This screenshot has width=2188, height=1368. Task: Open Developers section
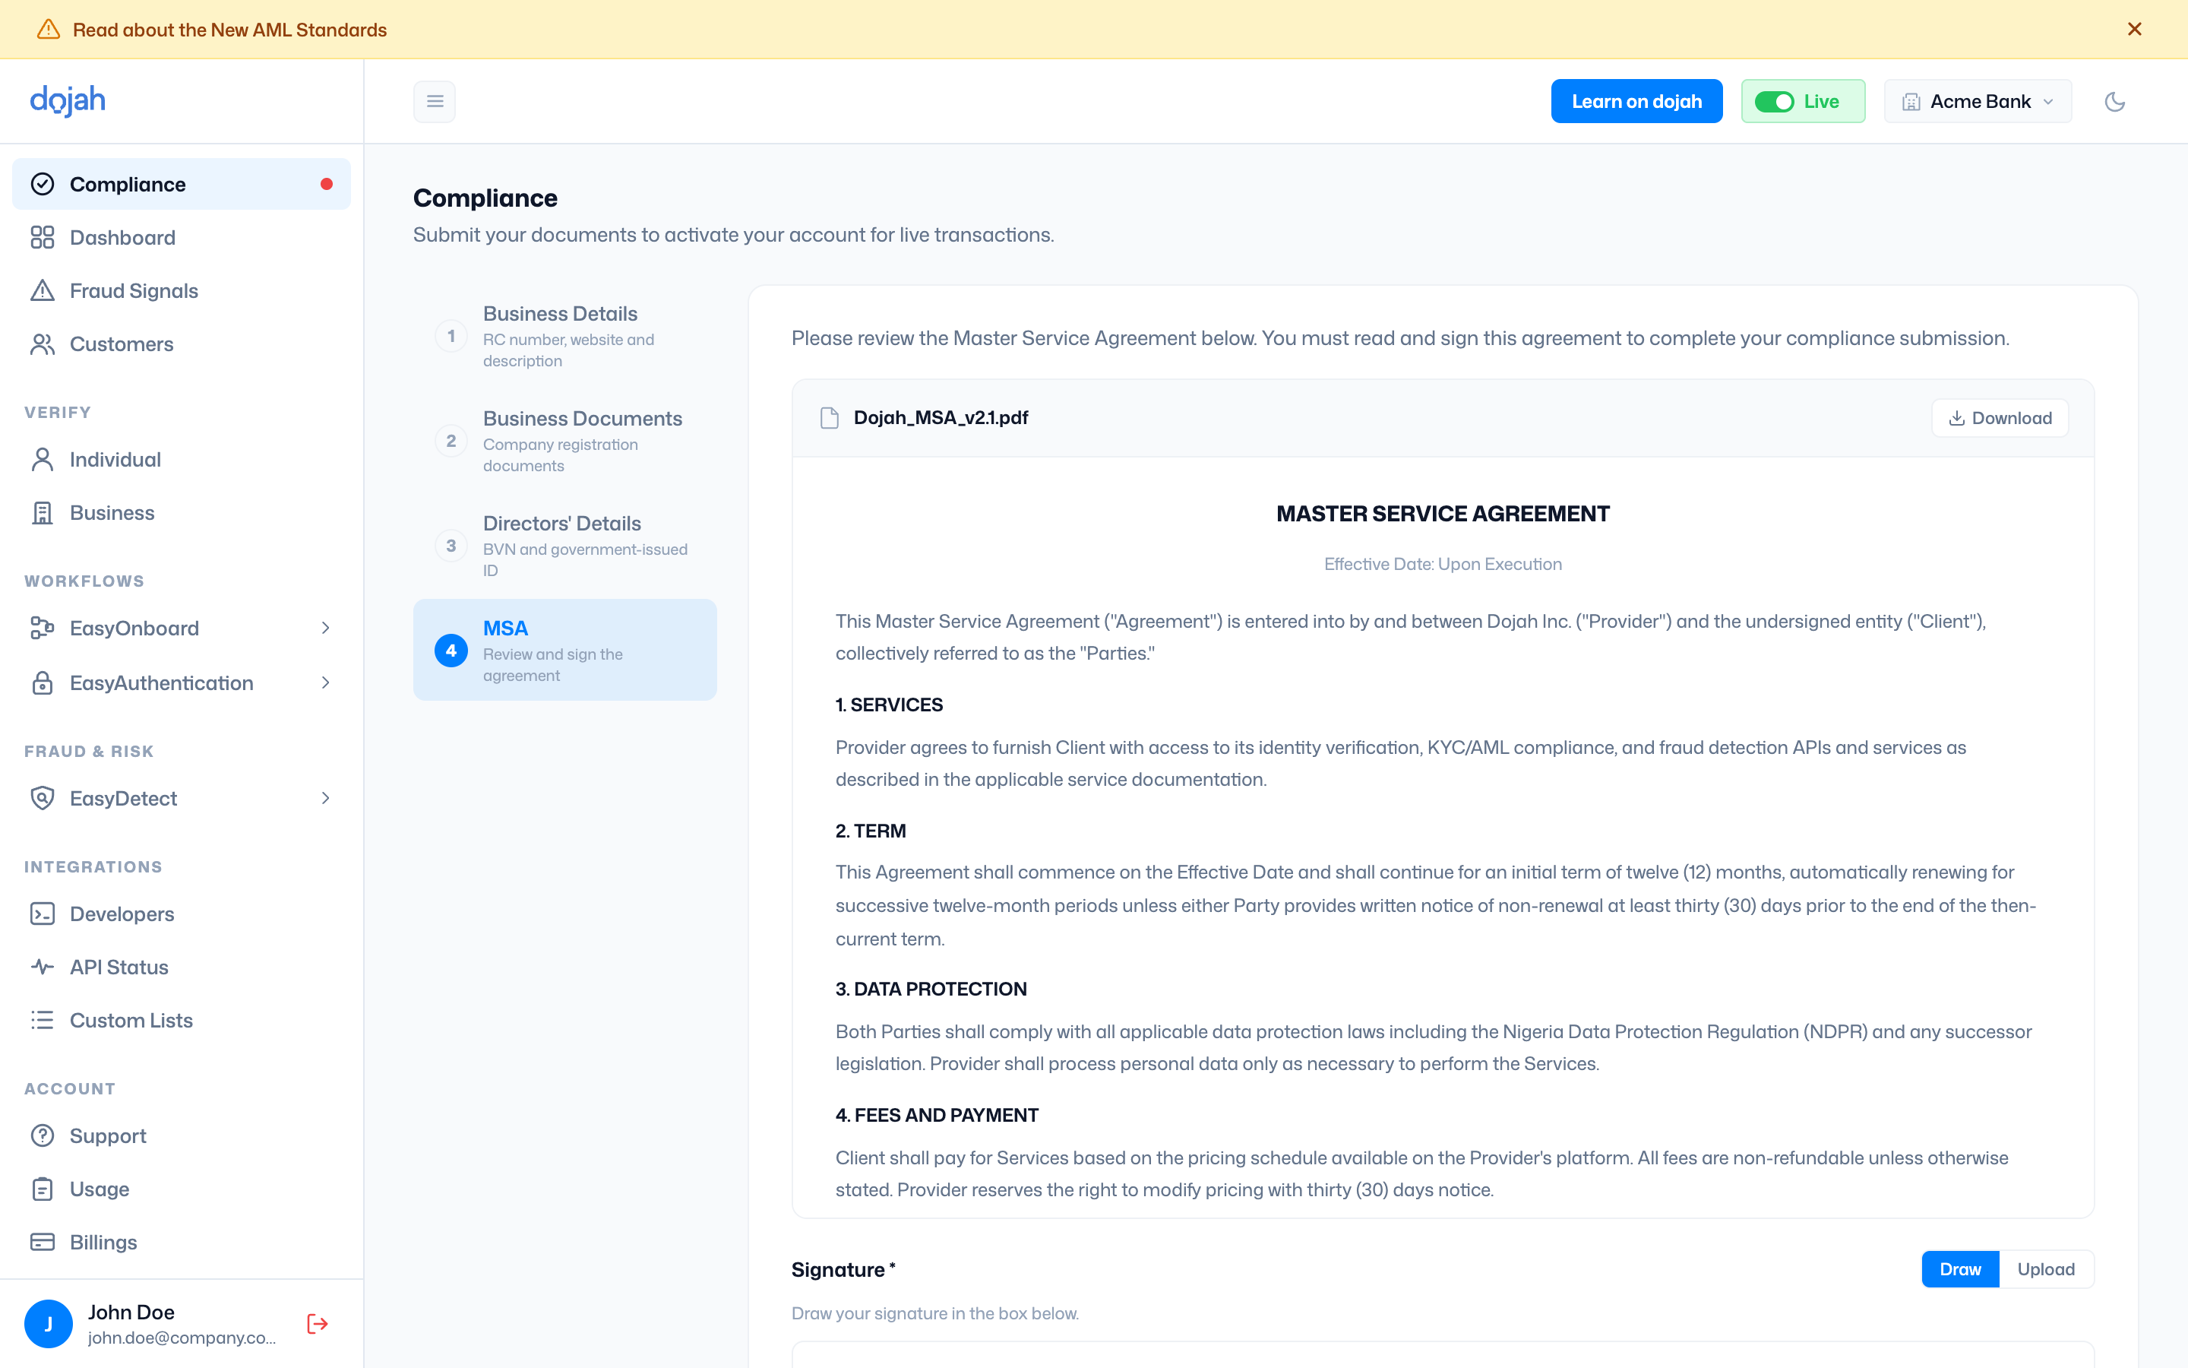tap(181, 914)
